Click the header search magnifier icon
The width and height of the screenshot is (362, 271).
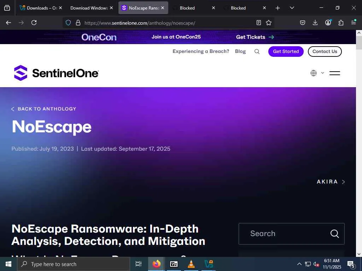click(257, 52)
